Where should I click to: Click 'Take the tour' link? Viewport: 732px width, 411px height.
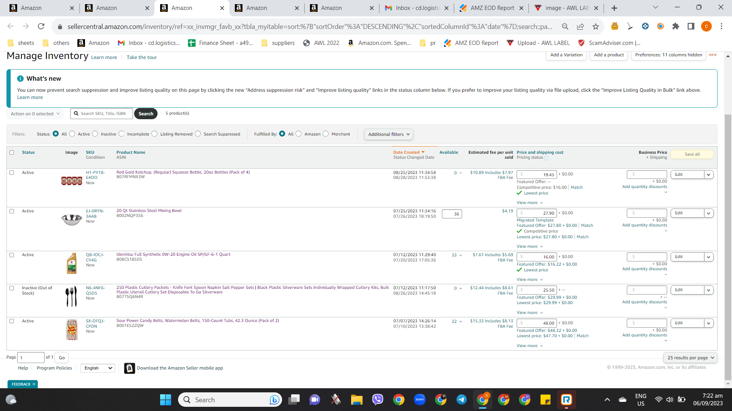[x=141, y=57]
